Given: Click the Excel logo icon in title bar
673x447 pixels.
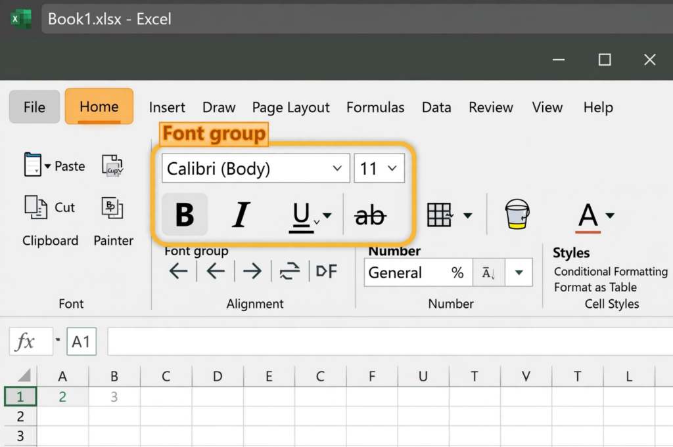Looking at the screenshot, I should point(21,19).
